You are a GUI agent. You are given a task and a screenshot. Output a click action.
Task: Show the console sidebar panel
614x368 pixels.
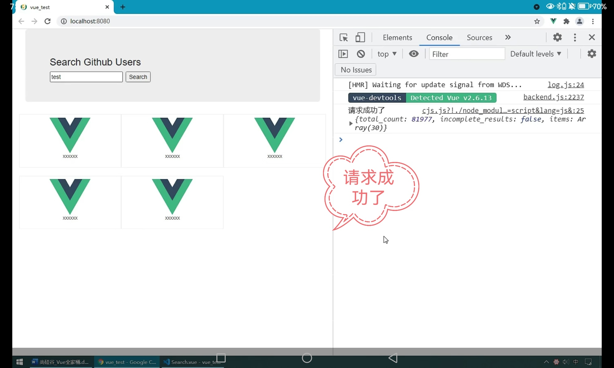coord(343,54)
